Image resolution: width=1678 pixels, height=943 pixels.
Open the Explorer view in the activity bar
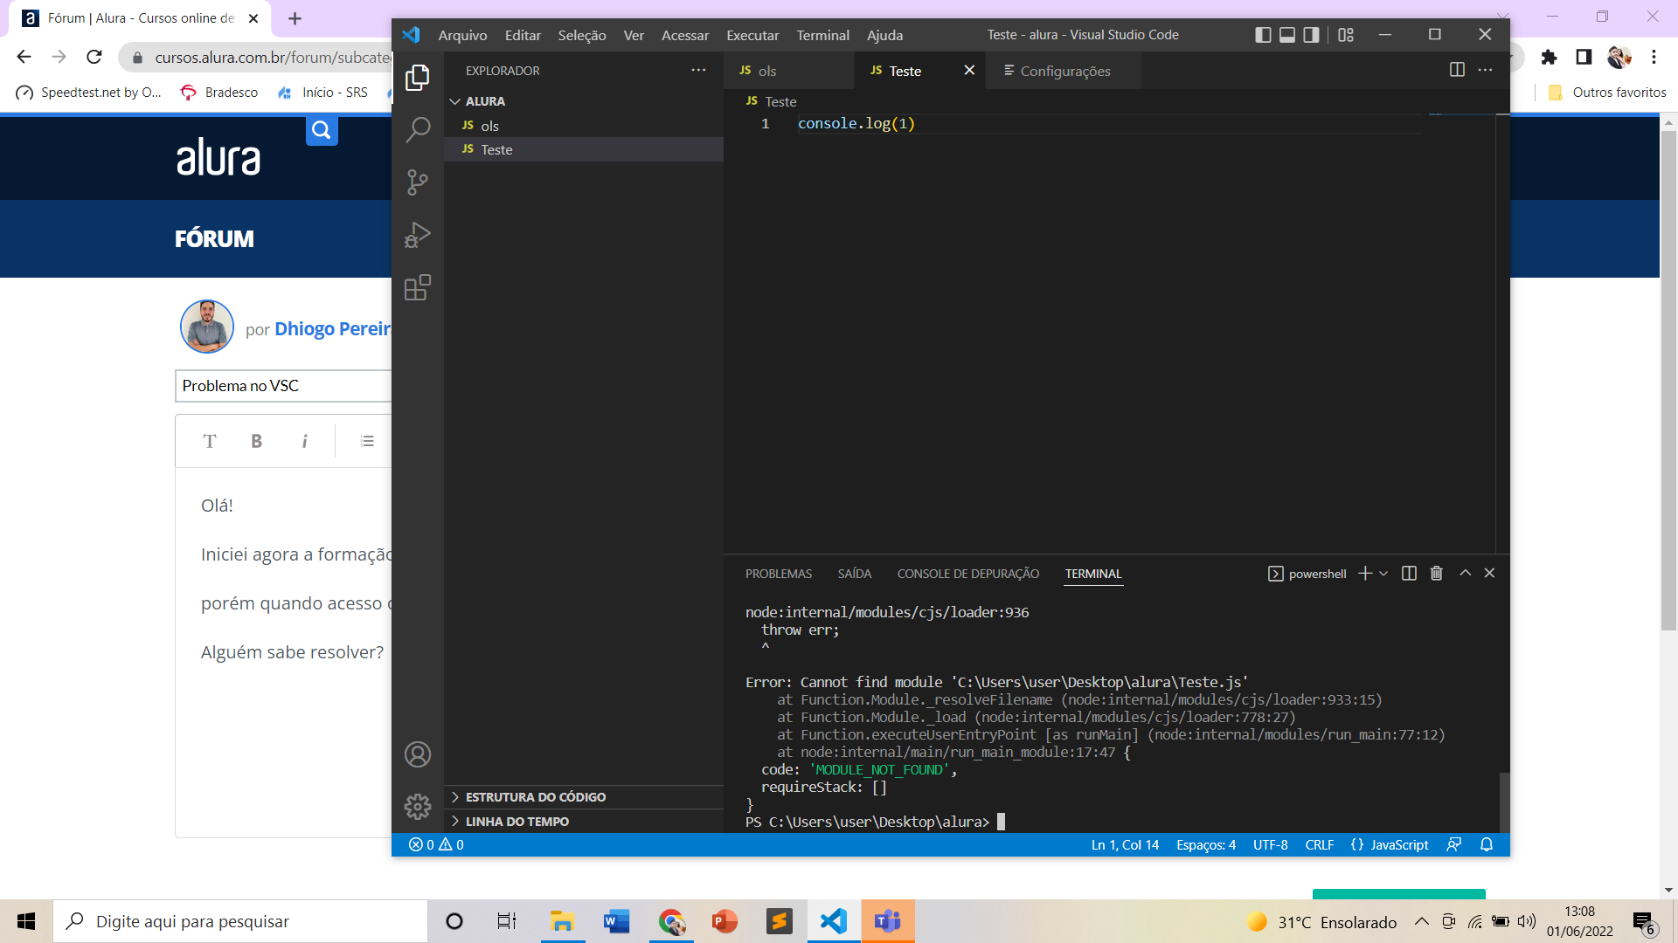coord(418,78)
